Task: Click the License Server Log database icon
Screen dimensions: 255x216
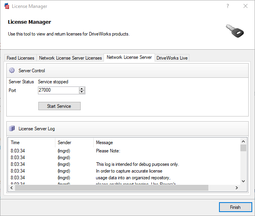Action: pyautogui.click(x=12, y=128)
